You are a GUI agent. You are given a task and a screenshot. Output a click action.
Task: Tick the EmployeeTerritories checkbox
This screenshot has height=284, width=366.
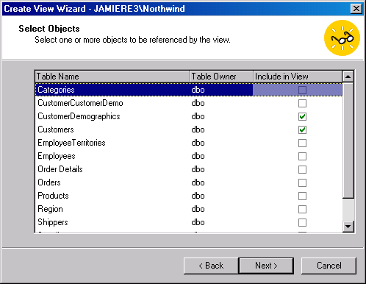(302, 143)
